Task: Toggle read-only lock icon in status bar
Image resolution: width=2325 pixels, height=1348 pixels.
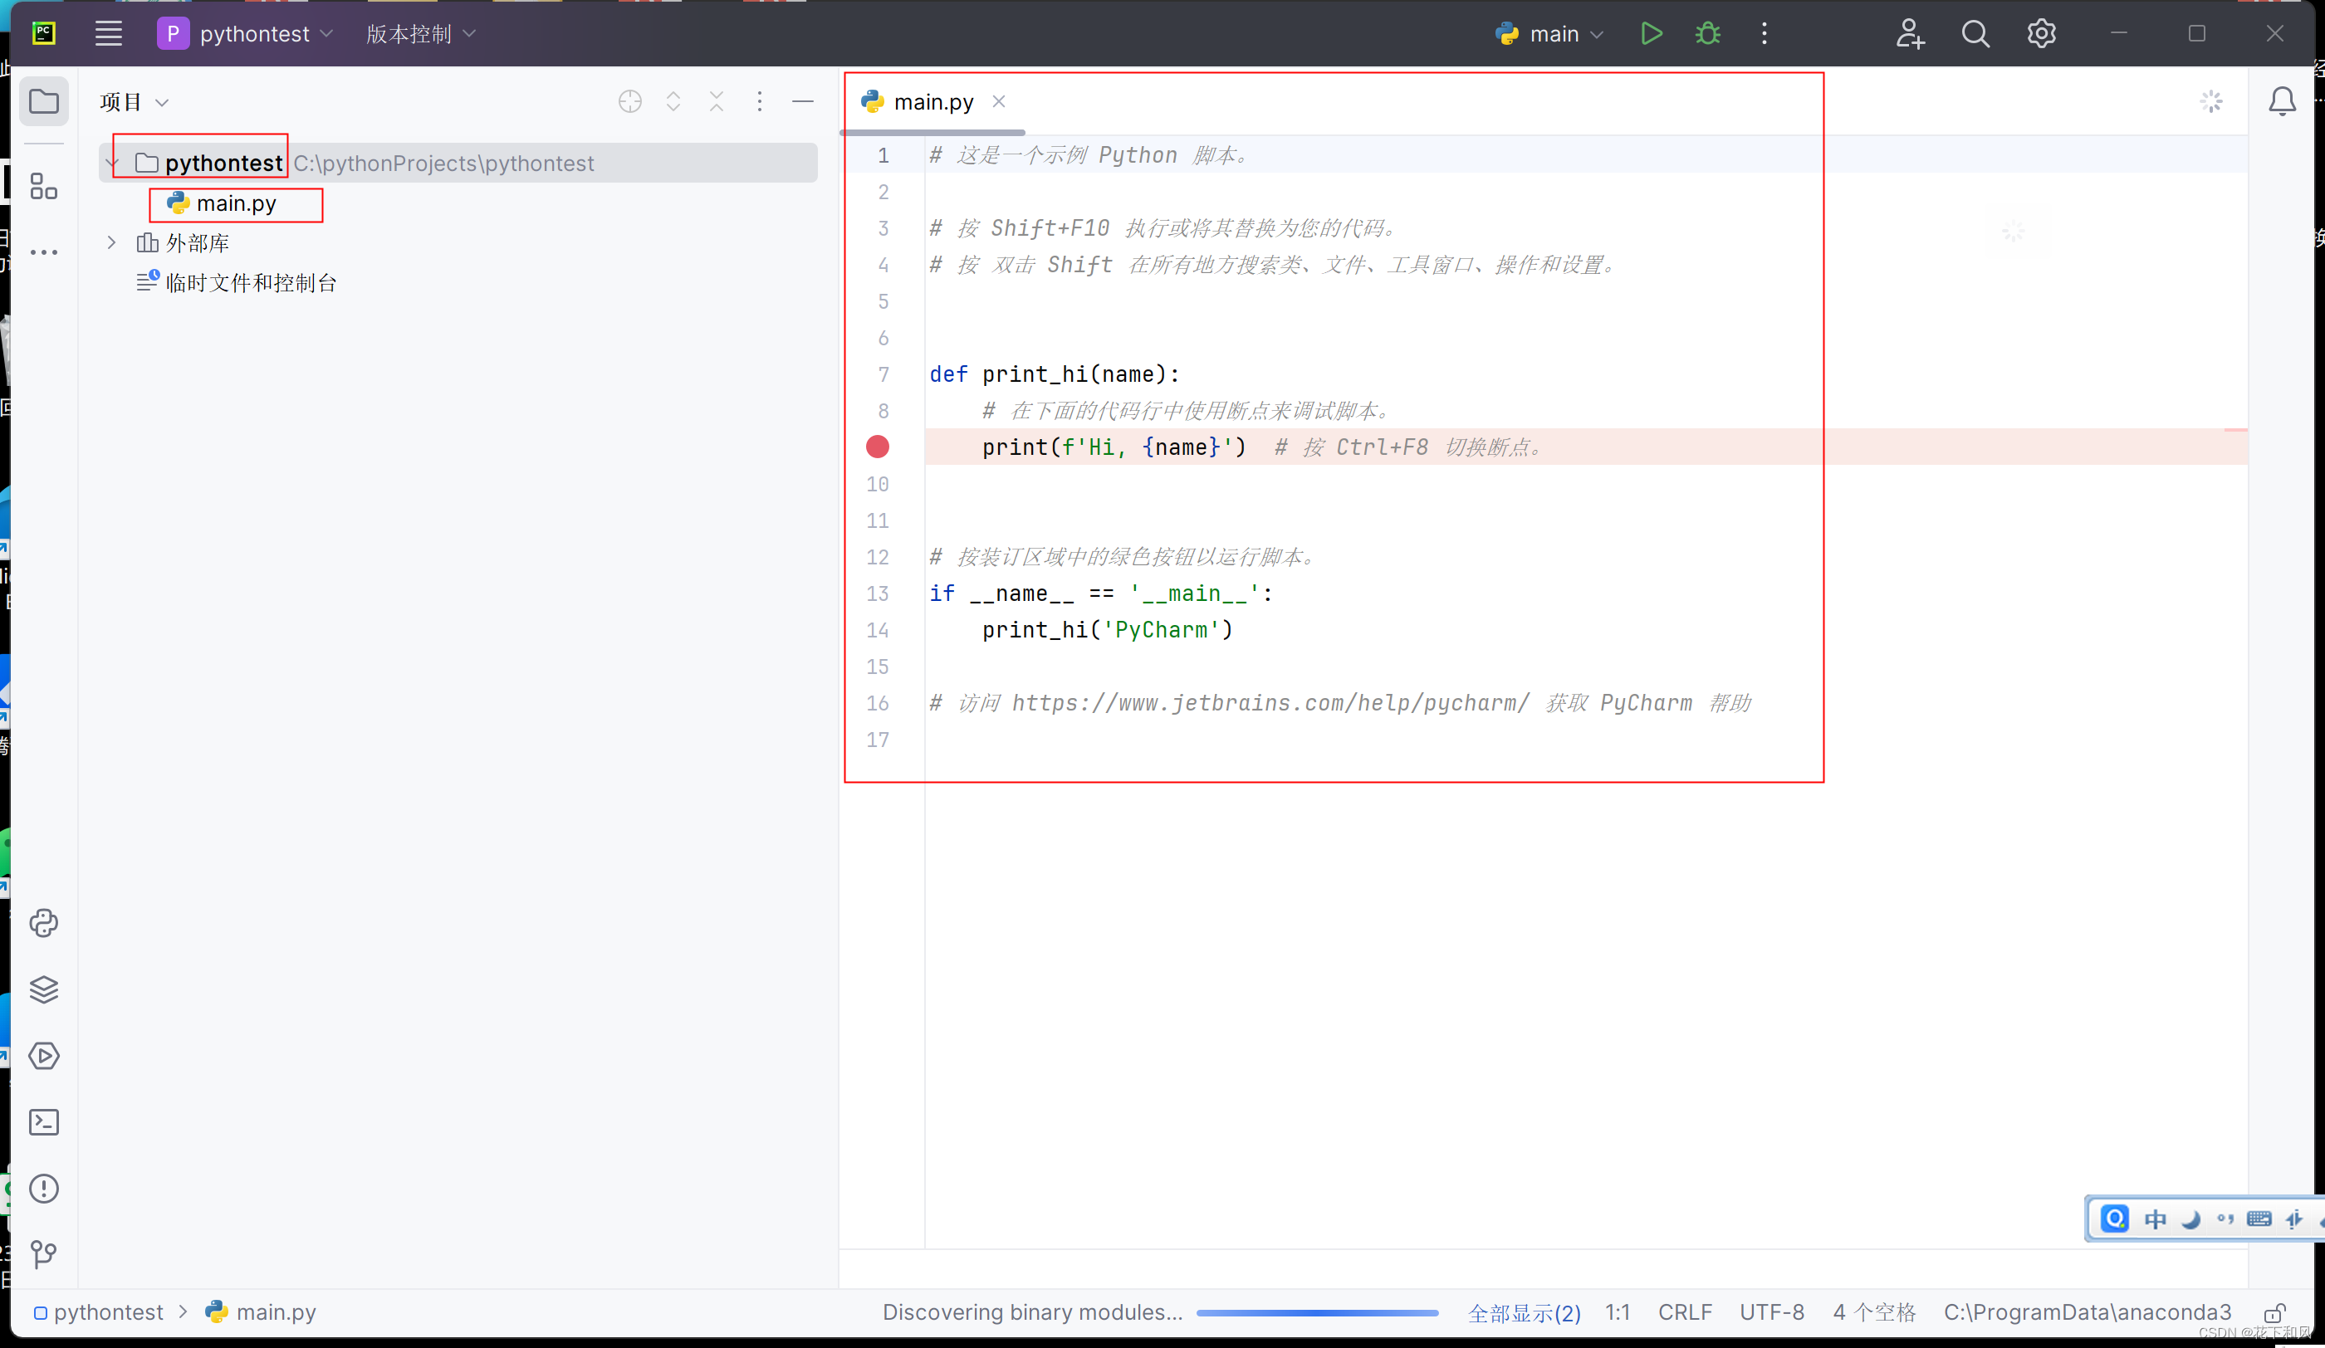Action: pos(2274,1312)
